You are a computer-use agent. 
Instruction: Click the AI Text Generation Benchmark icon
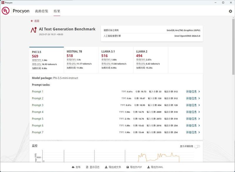[x=34, y=30]
